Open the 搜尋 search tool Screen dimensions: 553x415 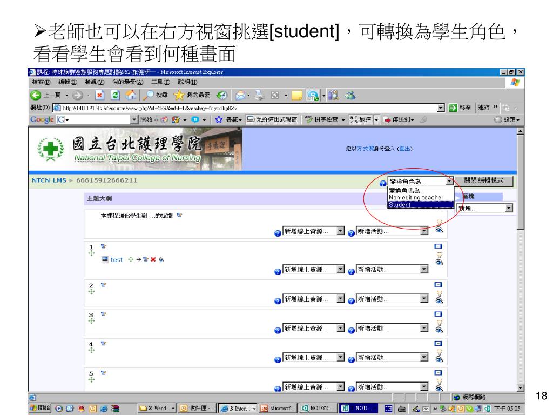point(155,95)
